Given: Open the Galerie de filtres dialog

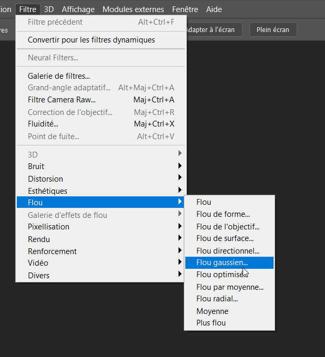Looking at the screenshot, I should [59, 76].
